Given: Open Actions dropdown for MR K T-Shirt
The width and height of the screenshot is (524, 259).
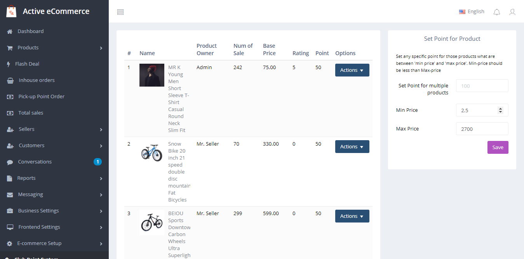Looking at the screenshot, I should [352, 70].
